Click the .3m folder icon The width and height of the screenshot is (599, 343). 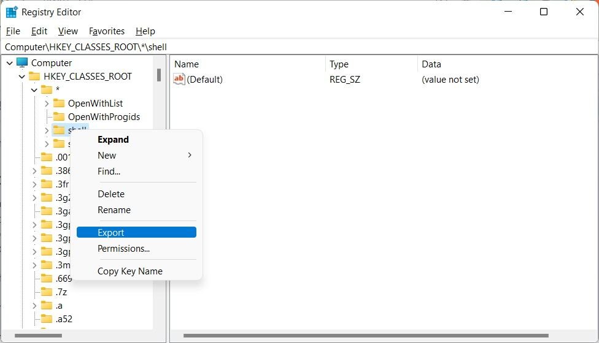point(47,265)
